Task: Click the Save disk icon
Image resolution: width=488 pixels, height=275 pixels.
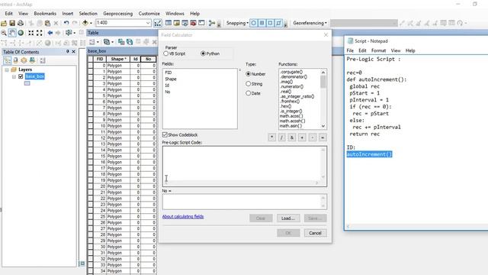Action: (12, 23)
